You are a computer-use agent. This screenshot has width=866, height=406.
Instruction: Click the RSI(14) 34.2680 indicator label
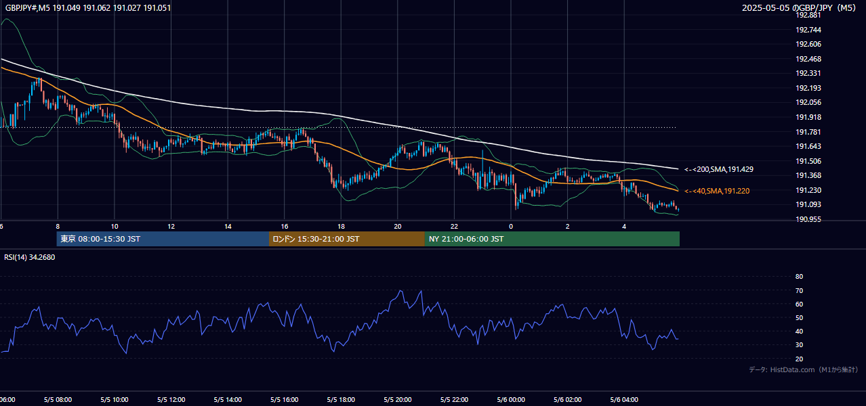[30, 257]
